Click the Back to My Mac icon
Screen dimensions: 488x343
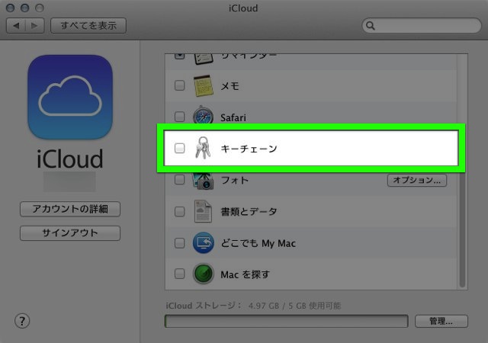point(203,243)
